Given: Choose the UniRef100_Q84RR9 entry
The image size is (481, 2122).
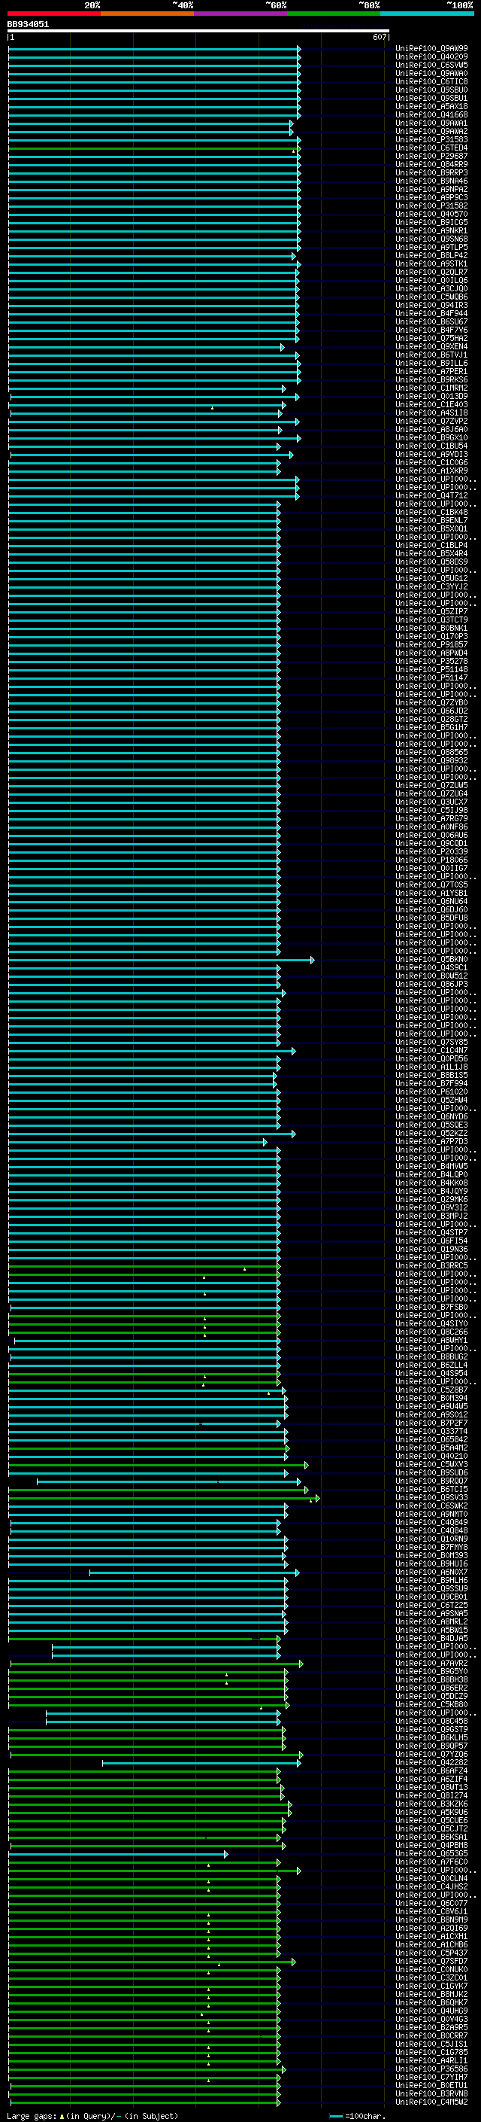Looking at the screenshot, I should click(431, 165).
